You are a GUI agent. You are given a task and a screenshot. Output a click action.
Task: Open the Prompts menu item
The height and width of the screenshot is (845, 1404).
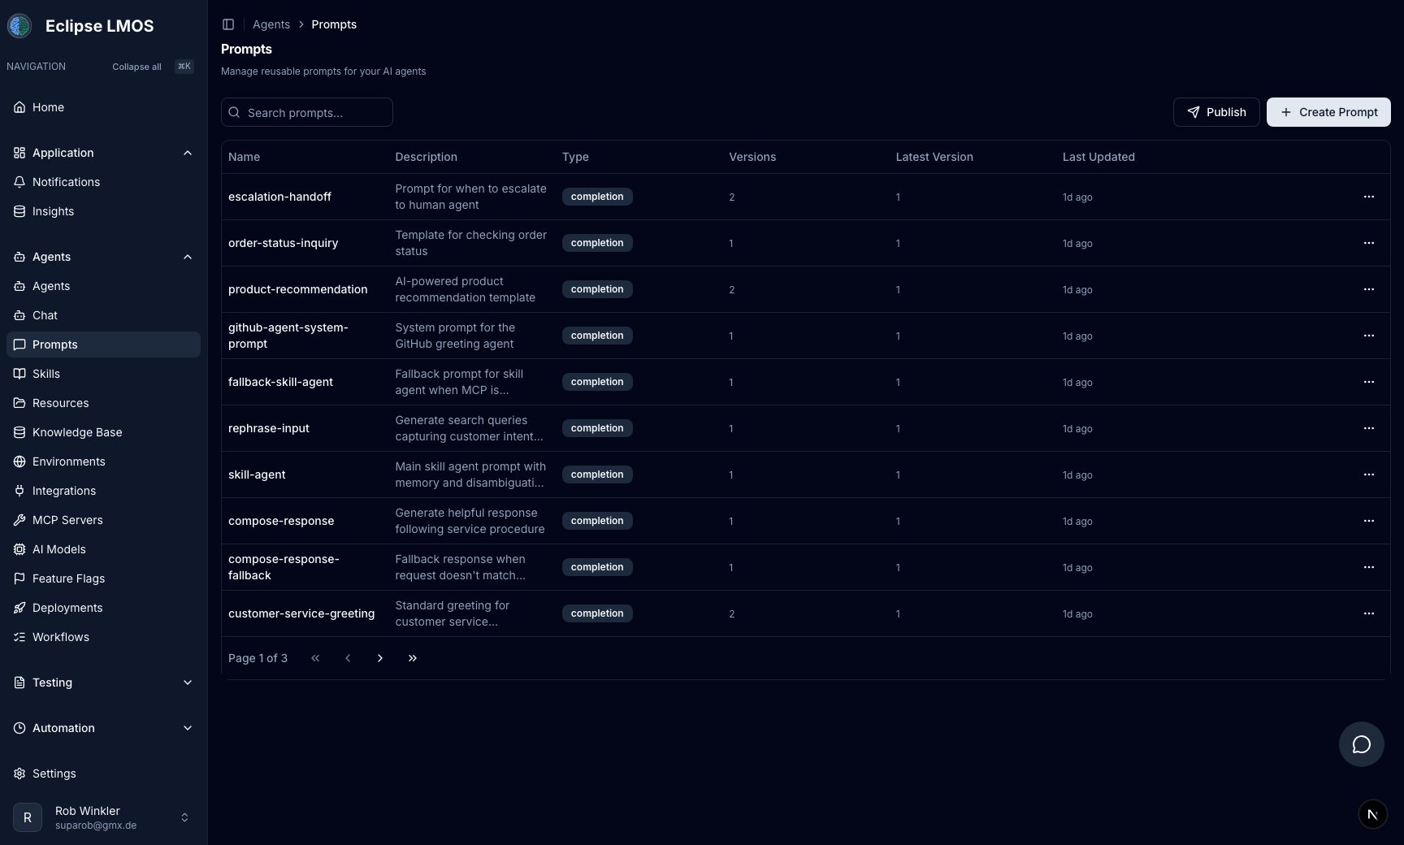pos(103,344)
